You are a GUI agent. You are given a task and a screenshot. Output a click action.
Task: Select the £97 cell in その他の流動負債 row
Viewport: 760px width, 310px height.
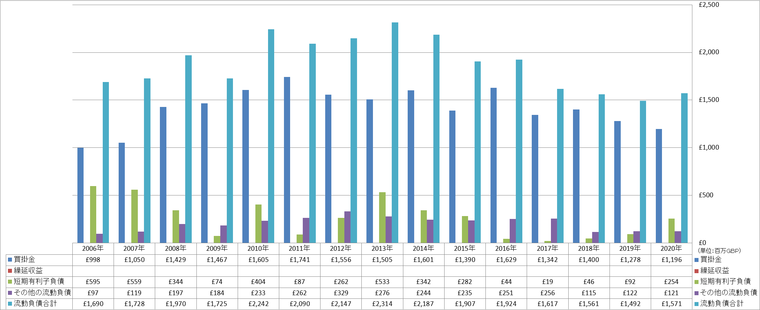tap(93, 293)
